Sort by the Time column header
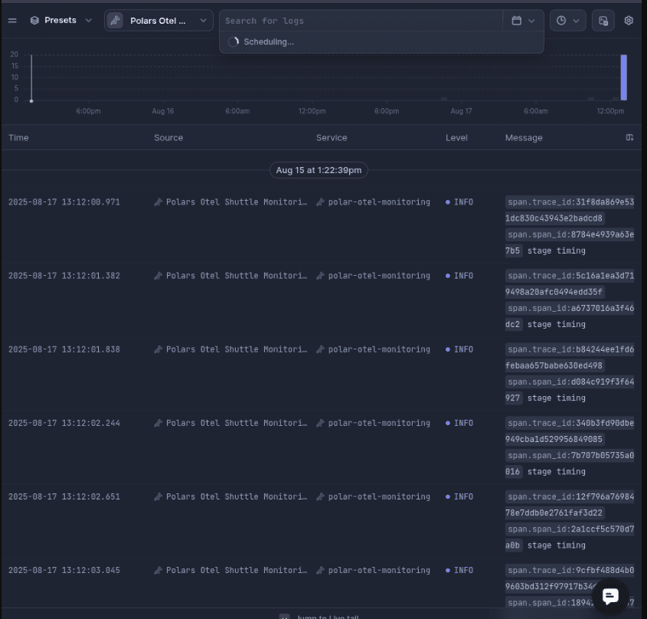The height and width of the screenshot is (619, 647). (x=18, y=138)
